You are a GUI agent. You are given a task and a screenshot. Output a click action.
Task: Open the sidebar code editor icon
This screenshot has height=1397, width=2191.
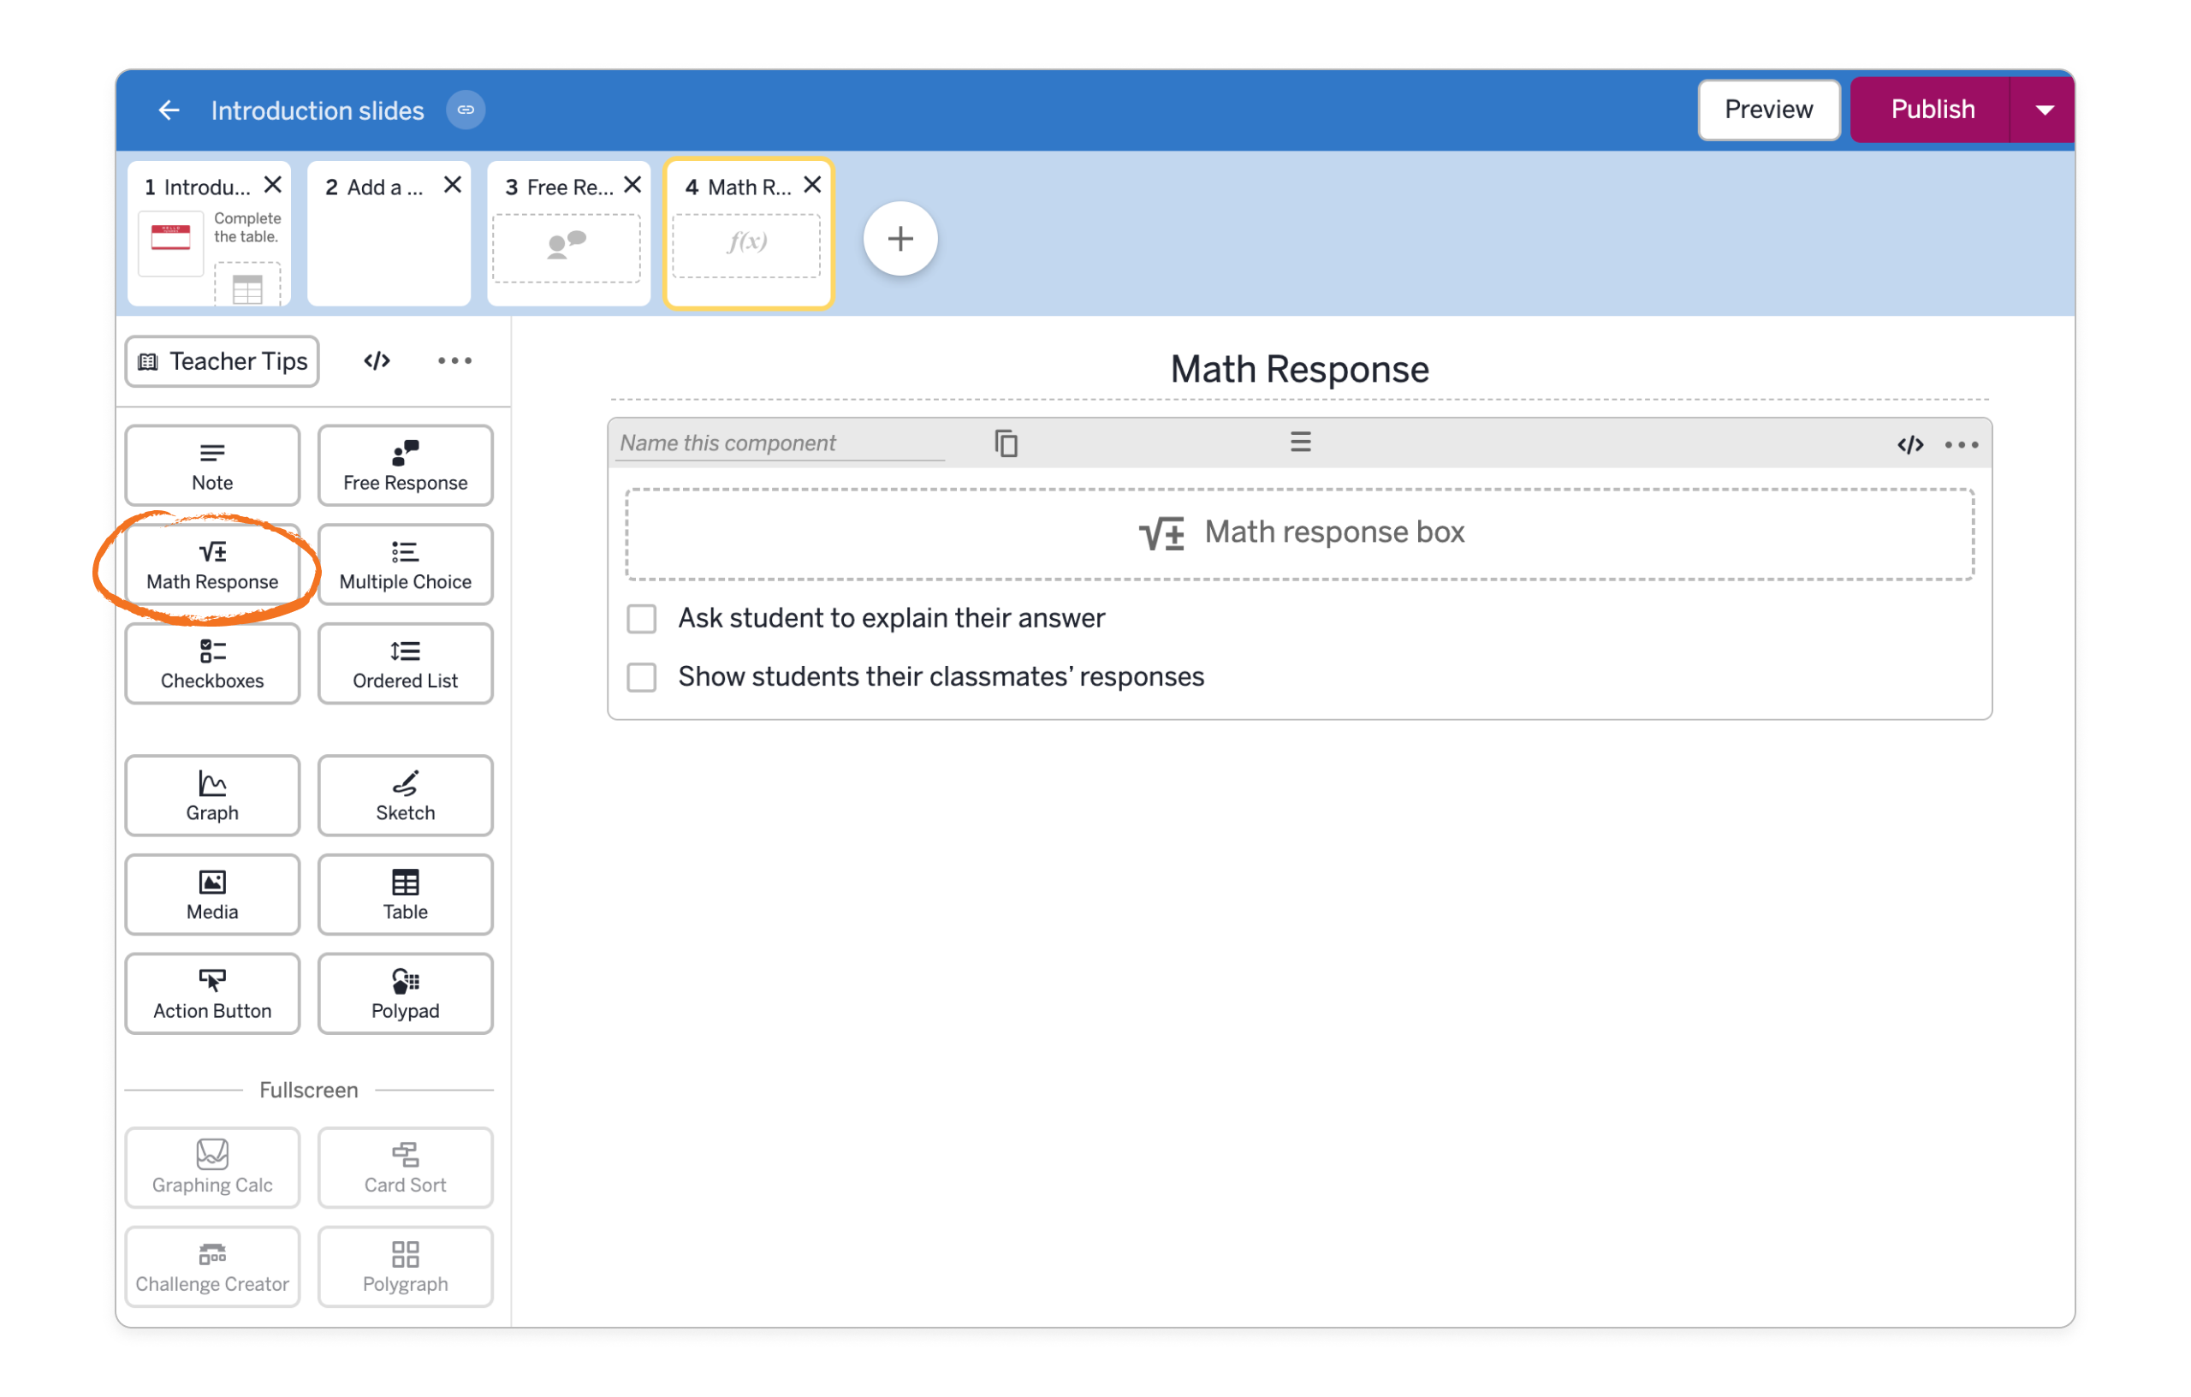(x=377, y=361)
